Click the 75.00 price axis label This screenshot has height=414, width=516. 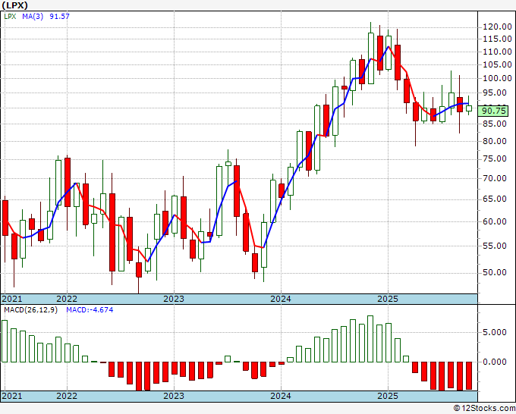click(495, 158)
